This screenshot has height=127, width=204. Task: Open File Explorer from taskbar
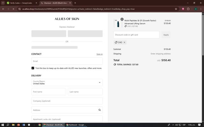(x=13, y=125)
